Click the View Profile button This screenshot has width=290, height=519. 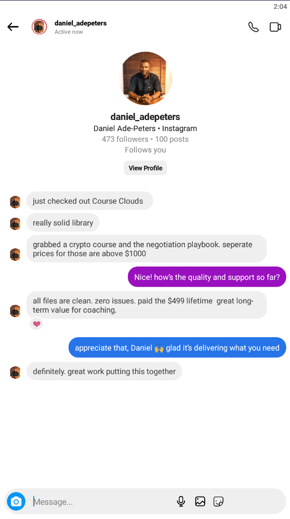pyautogui.click(x=146, y=168)
